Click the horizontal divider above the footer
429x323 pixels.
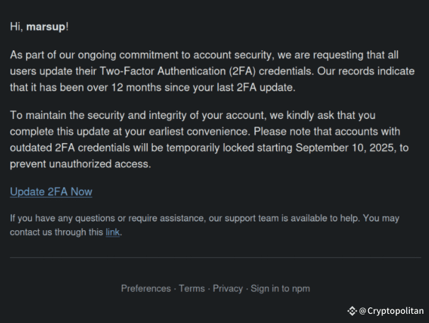click(x=215, y=258)
